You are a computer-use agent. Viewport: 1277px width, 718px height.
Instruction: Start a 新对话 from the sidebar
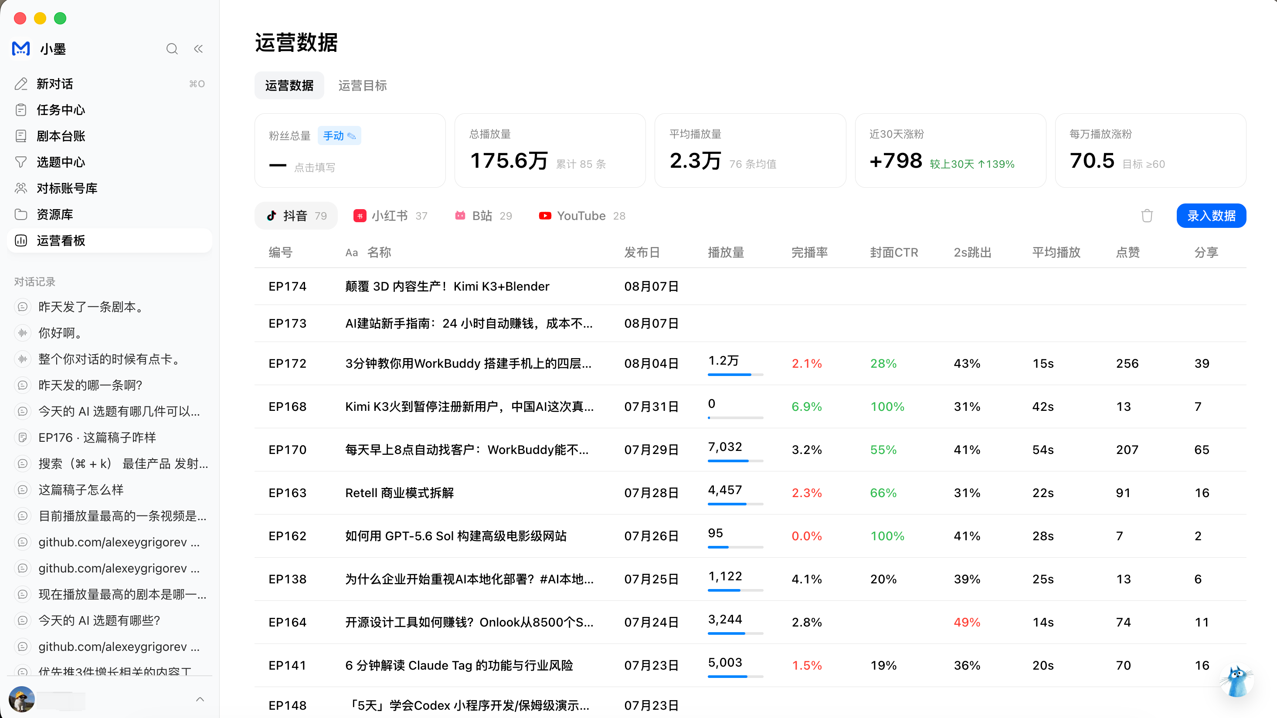[x=109, y=84]
